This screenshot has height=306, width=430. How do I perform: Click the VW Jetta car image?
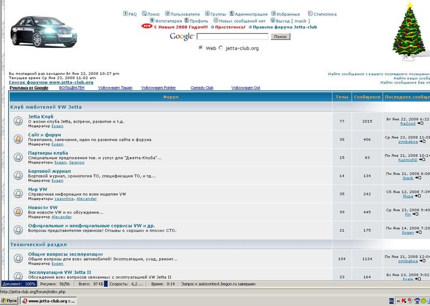(44, 32)
